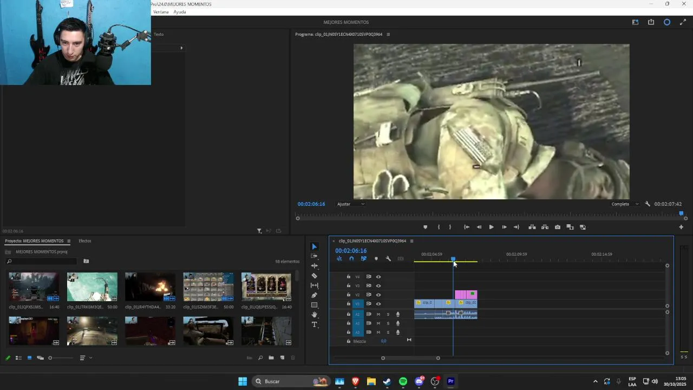
Task: Open the sort icons dropdown in project panel
Action: [86, 357]
